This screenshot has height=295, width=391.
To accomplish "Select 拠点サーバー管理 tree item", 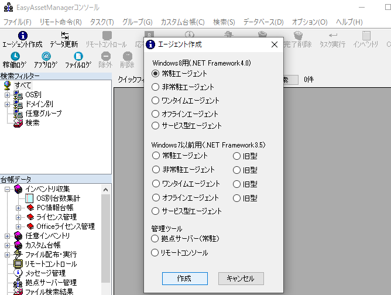I will (x=51, y=283).
